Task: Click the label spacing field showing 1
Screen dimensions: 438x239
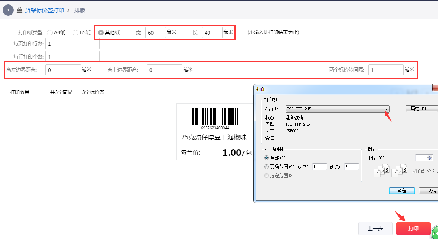Action: [x=386, y=70]
